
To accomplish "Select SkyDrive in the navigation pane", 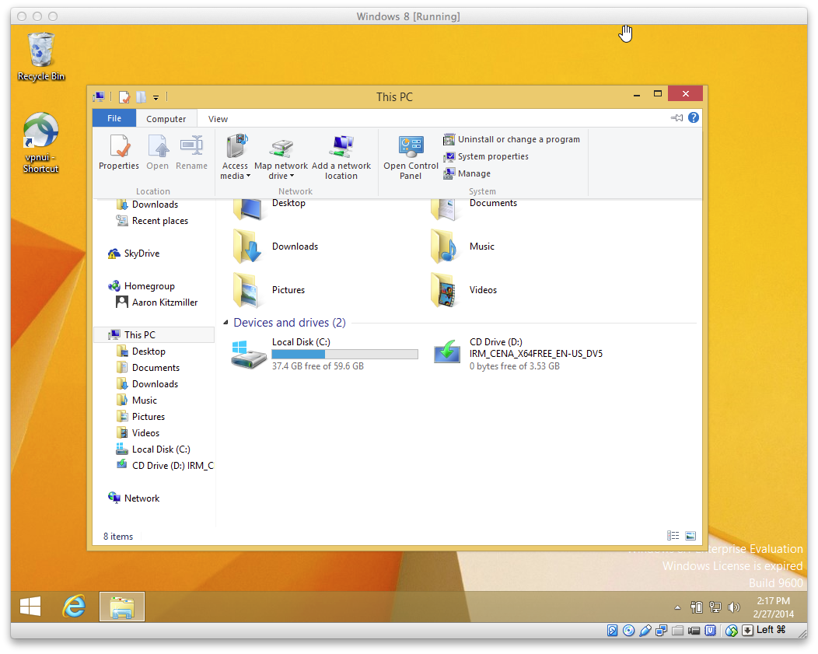I will [x=141, y=254].
